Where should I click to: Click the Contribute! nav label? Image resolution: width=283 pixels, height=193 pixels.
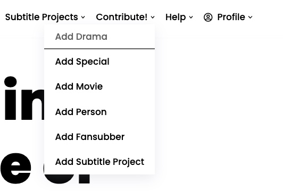coord(122,17)
